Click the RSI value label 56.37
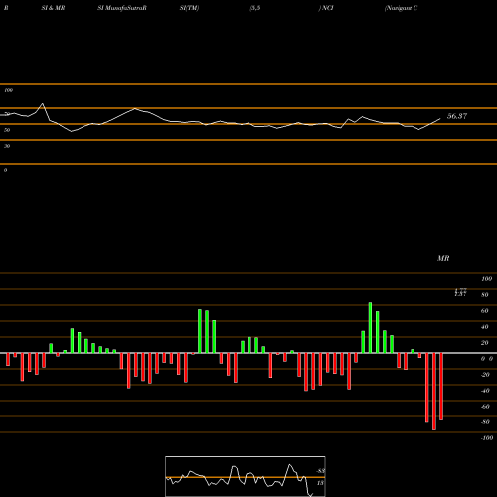The height and width of the screenshot is (497, 497). point(457,116)
